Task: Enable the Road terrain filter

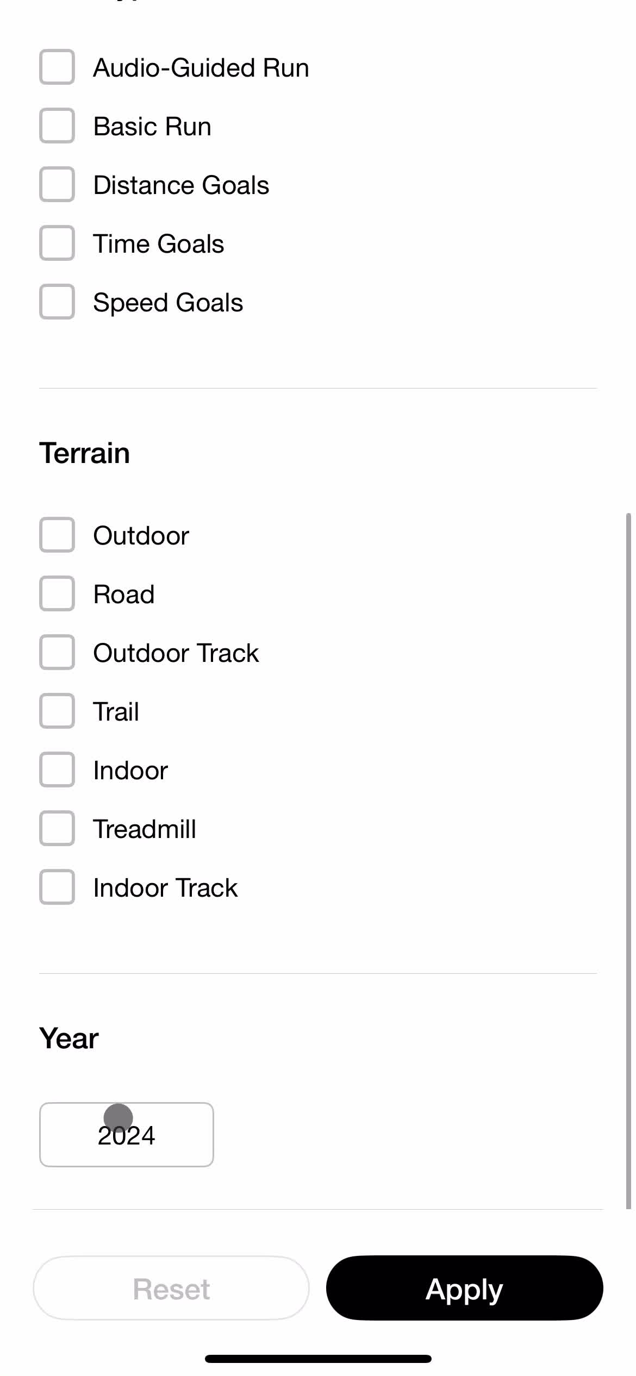Action: coord(57,594)
